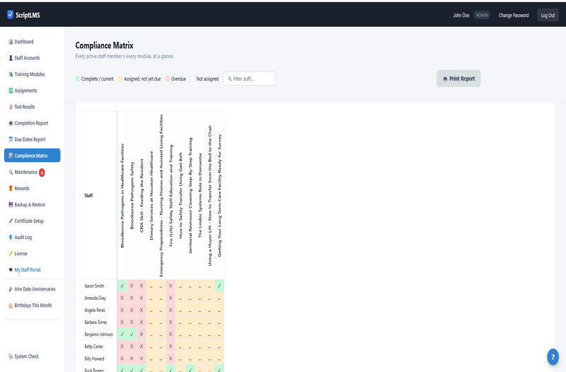Click the Test Results icon

[x=11, y=107]
